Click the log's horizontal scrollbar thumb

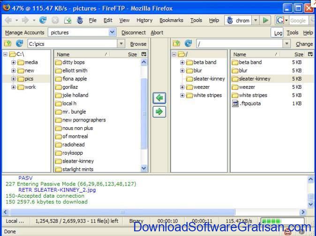click(x=122, y=212)
